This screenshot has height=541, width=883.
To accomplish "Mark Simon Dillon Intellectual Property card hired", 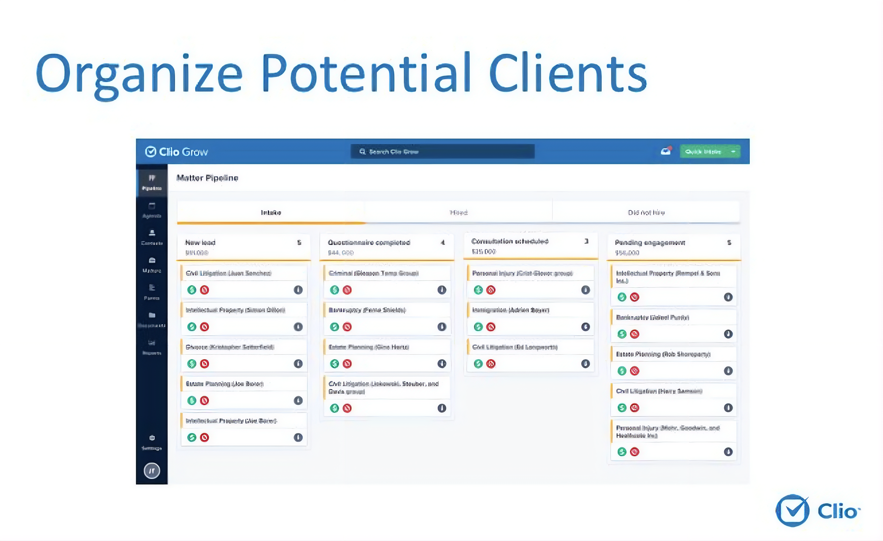I will click(192, 327).
